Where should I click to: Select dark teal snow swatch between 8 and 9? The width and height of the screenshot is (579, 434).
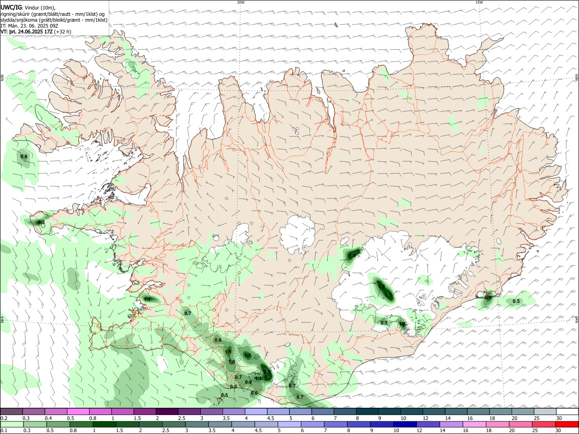tap(367, 411)
